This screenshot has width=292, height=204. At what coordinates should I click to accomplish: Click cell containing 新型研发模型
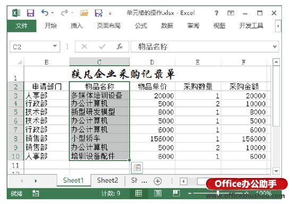[99, 112]
